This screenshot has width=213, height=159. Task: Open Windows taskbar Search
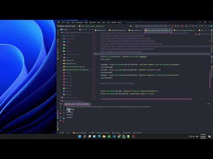pos(85,136)
